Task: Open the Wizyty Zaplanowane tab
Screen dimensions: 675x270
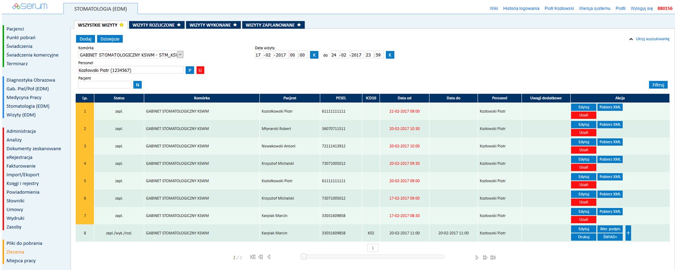Action: 273,25
